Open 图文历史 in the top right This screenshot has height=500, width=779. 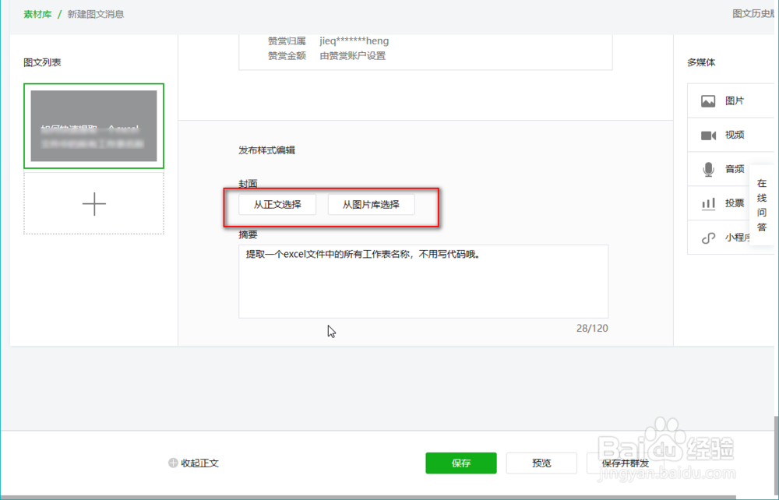pos(753,14)
